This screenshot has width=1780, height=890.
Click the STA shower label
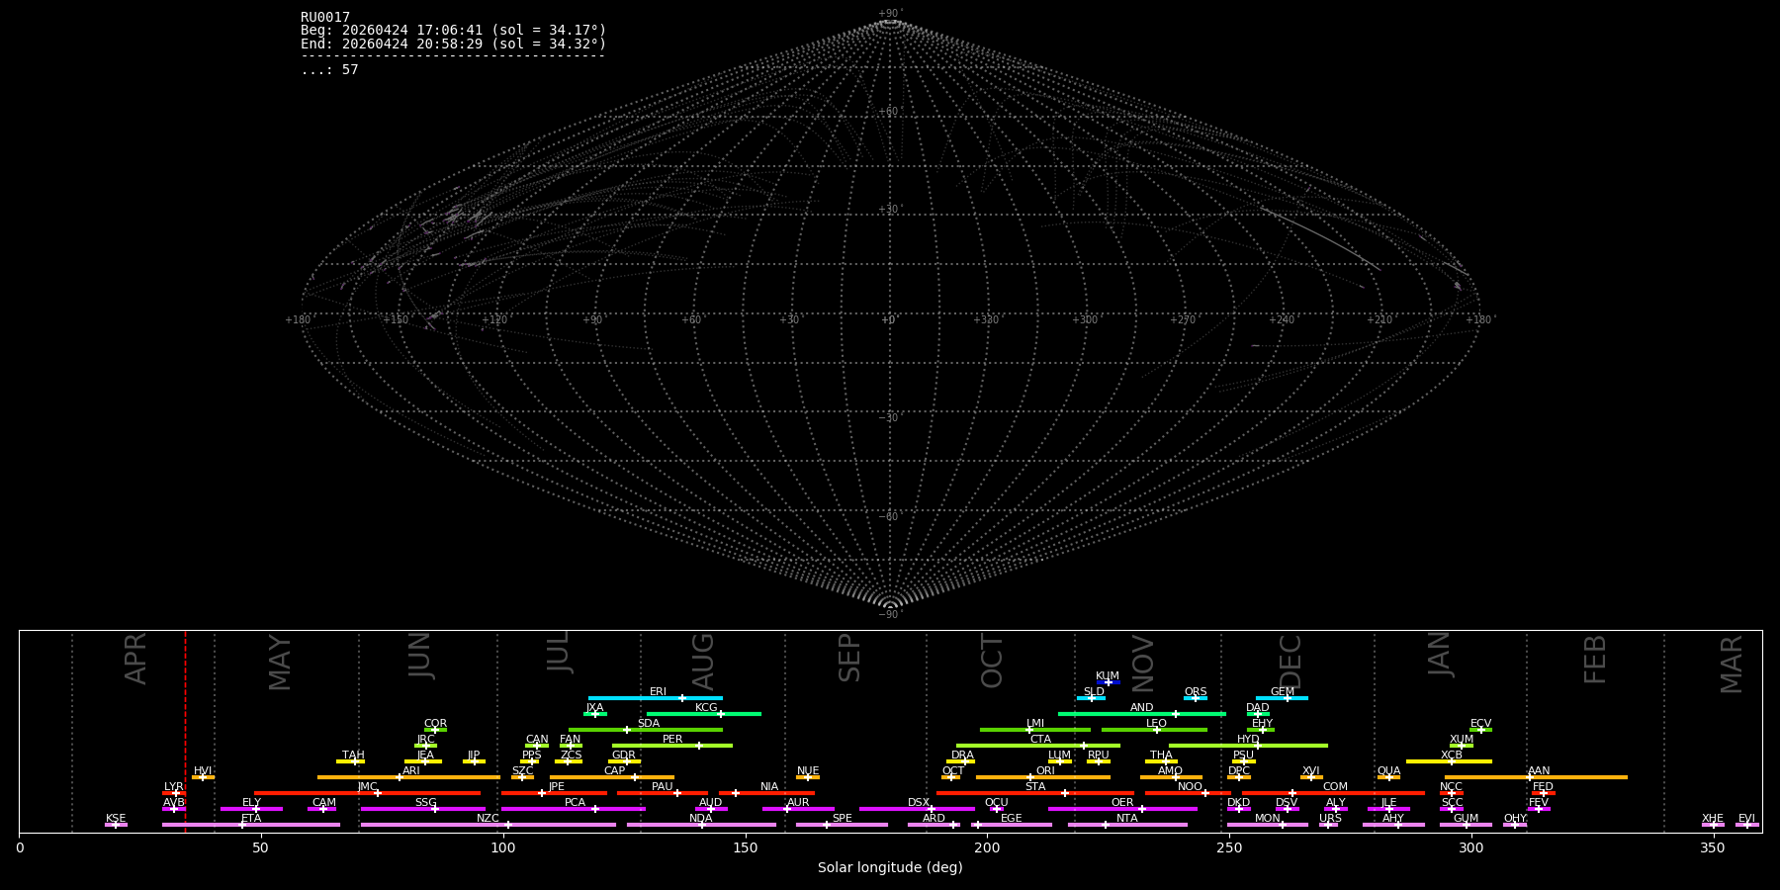point(1035,786)
